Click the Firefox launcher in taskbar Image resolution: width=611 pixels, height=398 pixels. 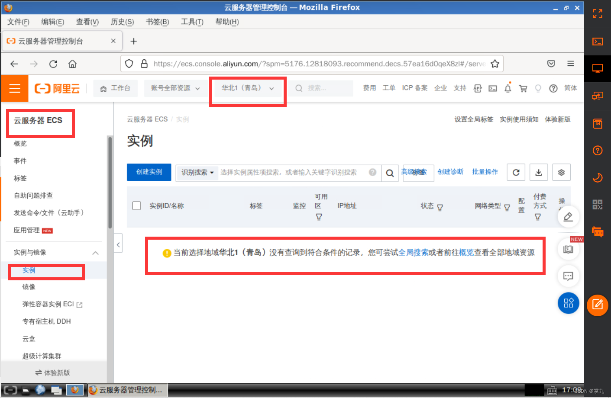tap(75, 390)
